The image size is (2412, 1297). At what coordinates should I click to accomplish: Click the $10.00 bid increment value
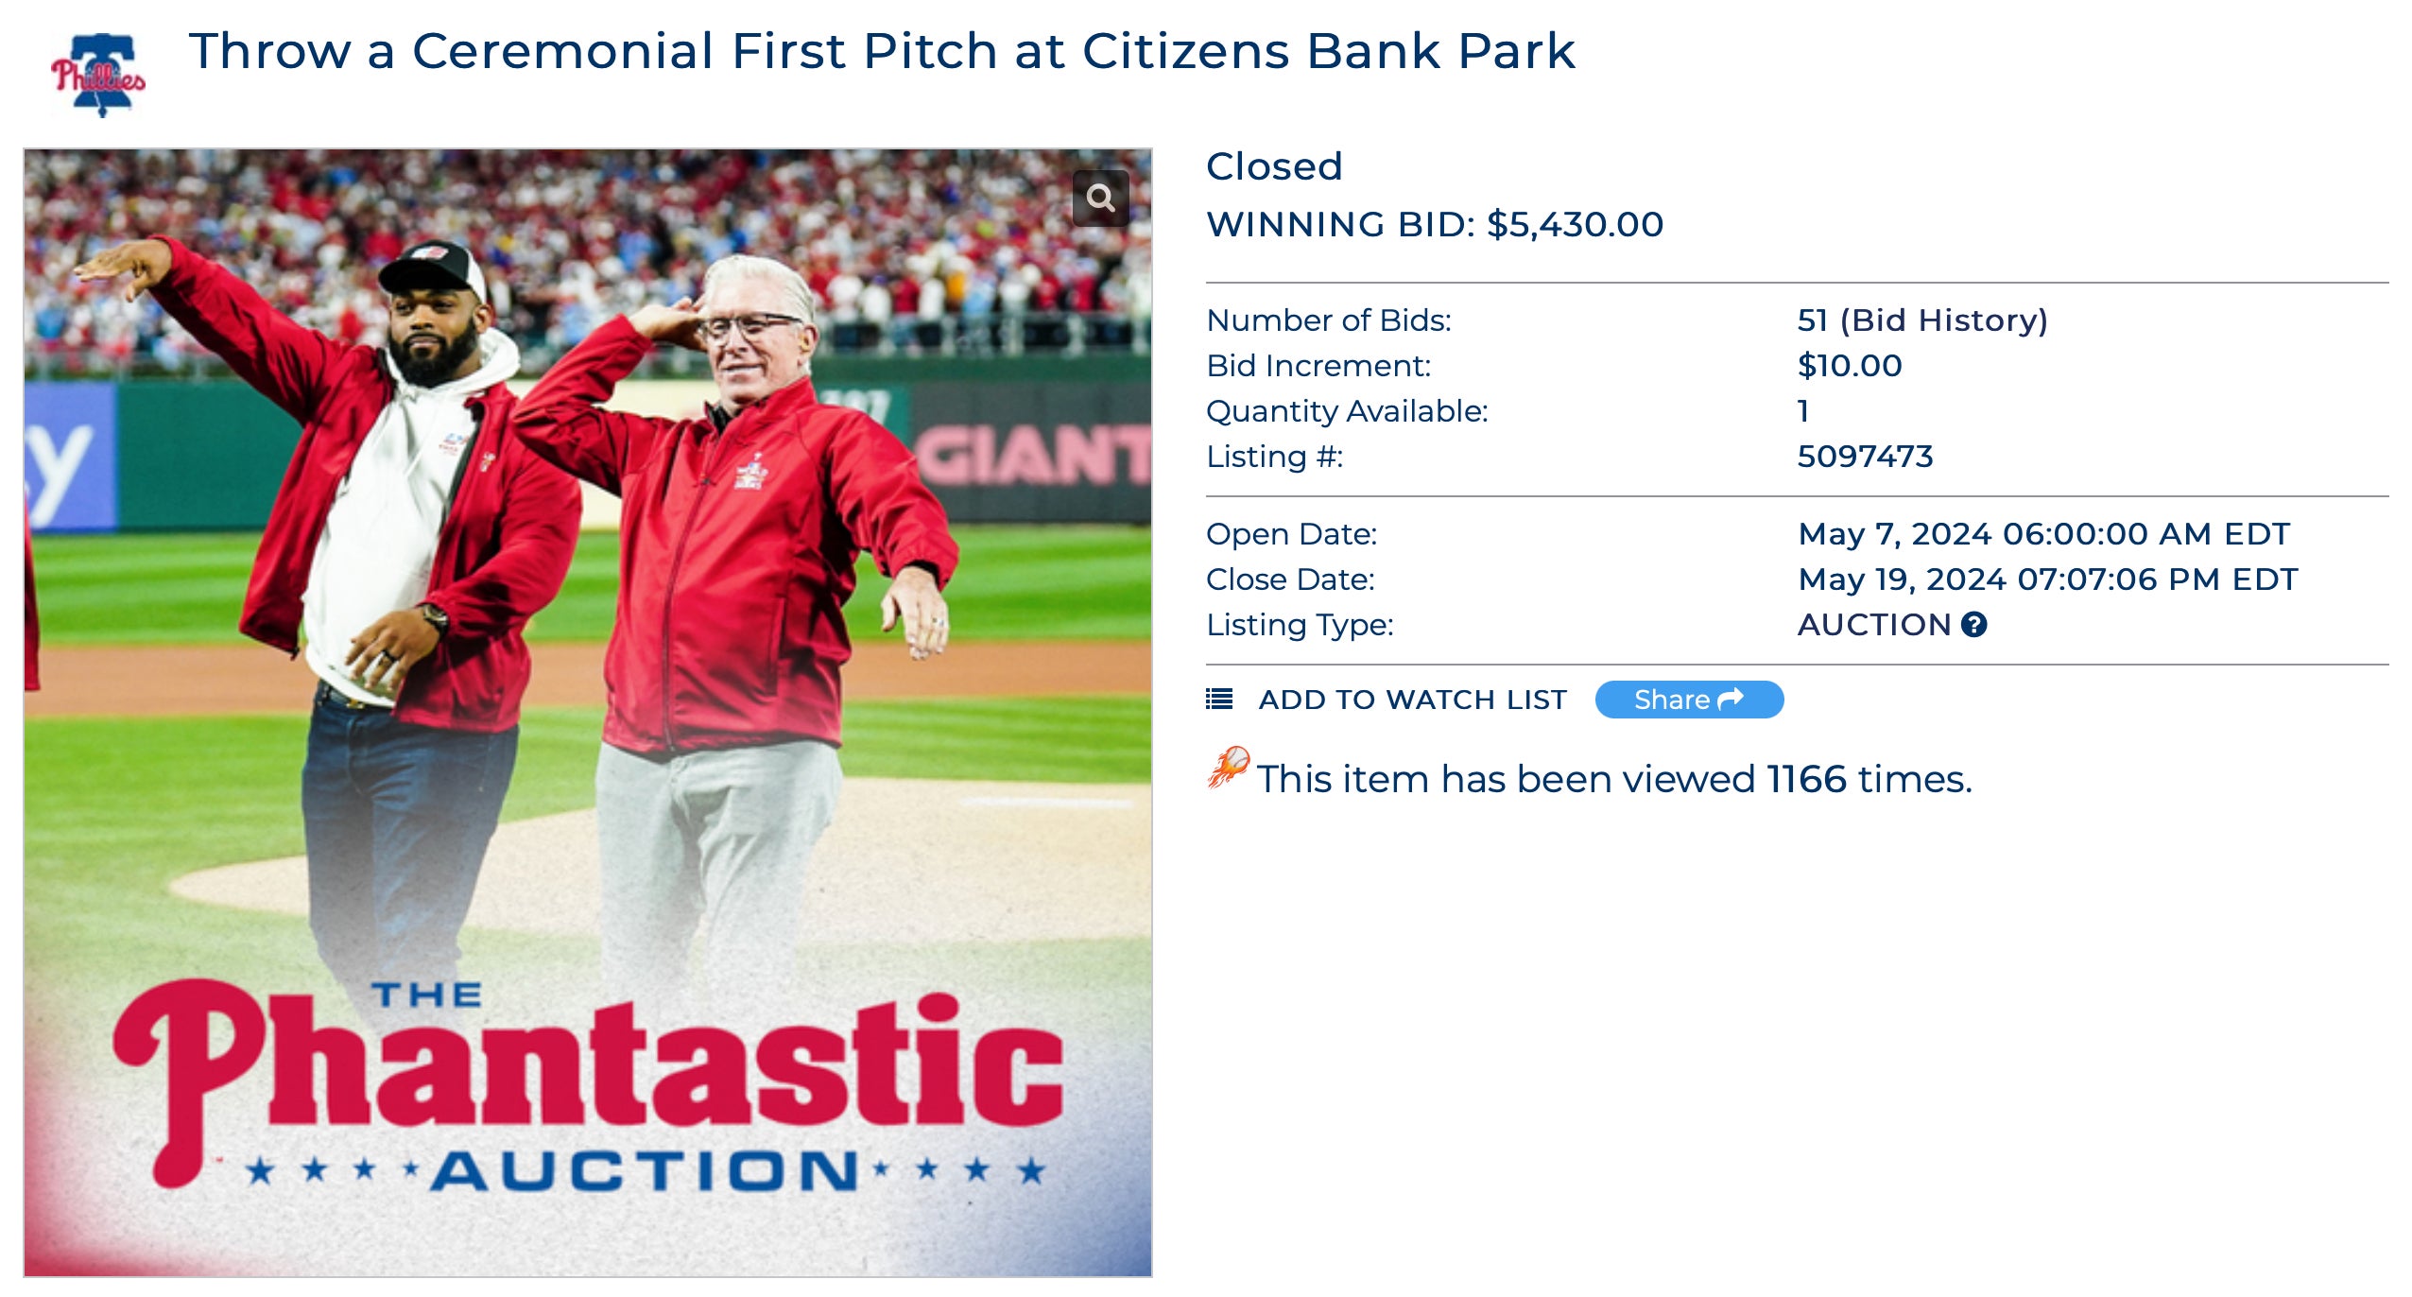pyautogui.click(x=1849, y=366)
